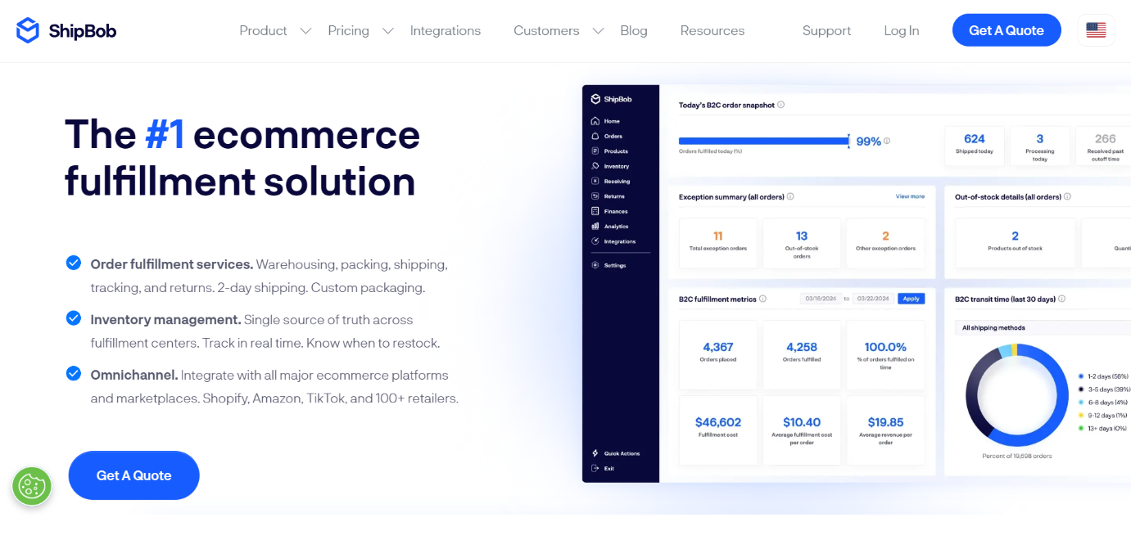
Task: Click info icon beside B2C fulfillment metrics
Action: (762, 299)
